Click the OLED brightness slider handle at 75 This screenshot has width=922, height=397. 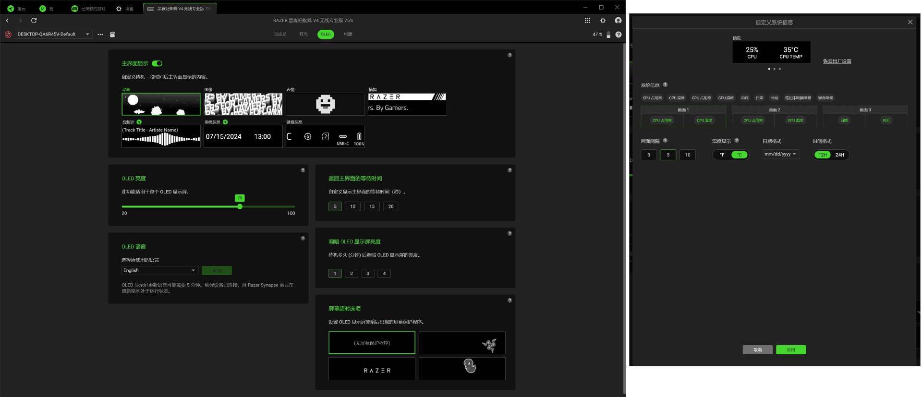point(240,206)
